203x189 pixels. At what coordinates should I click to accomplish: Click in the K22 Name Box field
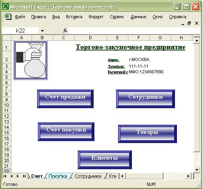tap(21, 31)
